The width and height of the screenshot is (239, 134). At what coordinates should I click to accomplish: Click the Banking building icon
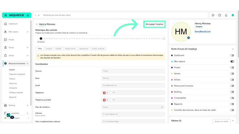pyautogui.click(x=5, y=105)
